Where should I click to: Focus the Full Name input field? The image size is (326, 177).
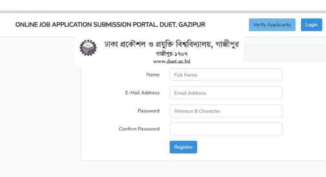coord(226,75)
